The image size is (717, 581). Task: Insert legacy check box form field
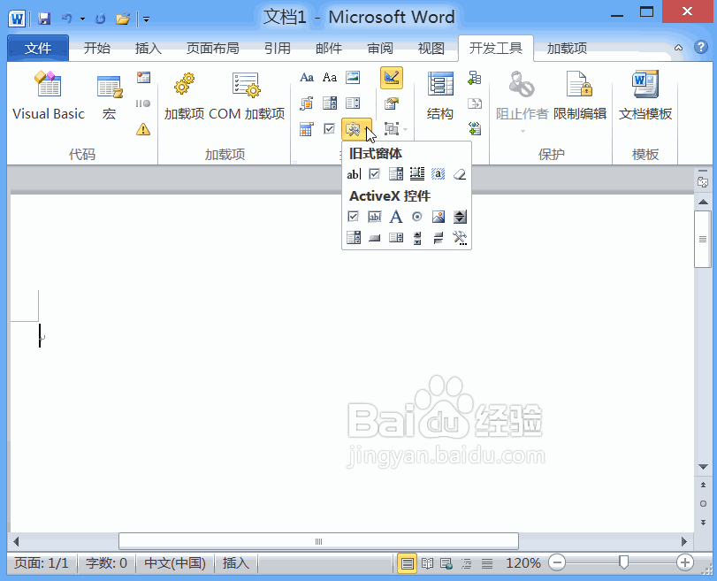click(375, 174)
